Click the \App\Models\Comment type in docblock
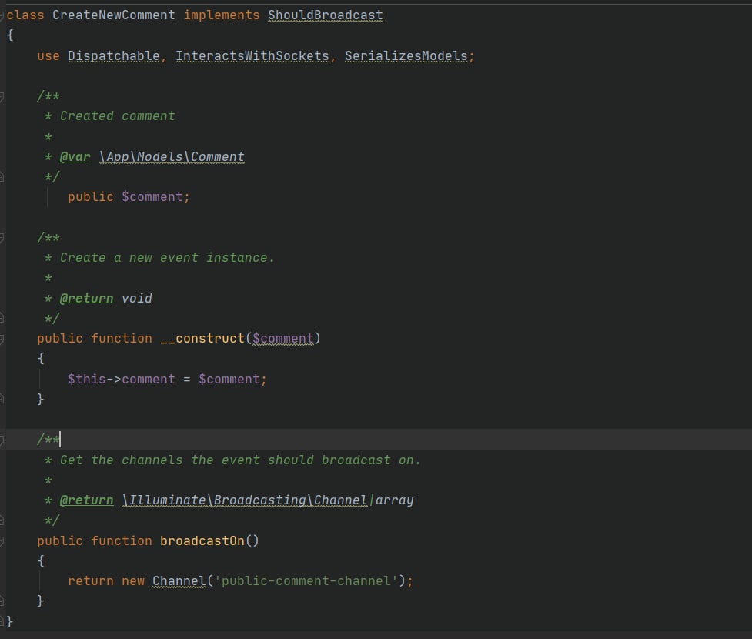Image resolution: width=752 pixels, height=639 pixels. point(172,157)
